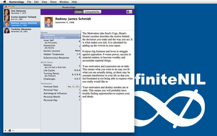
Task: Select the Subconscious Response row
Action: (60, 58)
